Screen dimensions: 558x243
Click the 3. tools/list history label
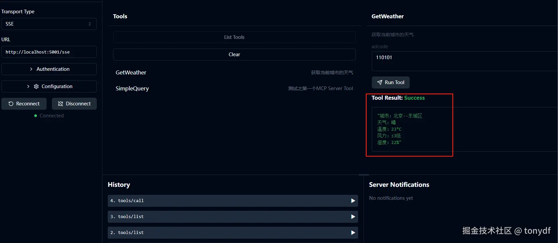click(127, 217)
